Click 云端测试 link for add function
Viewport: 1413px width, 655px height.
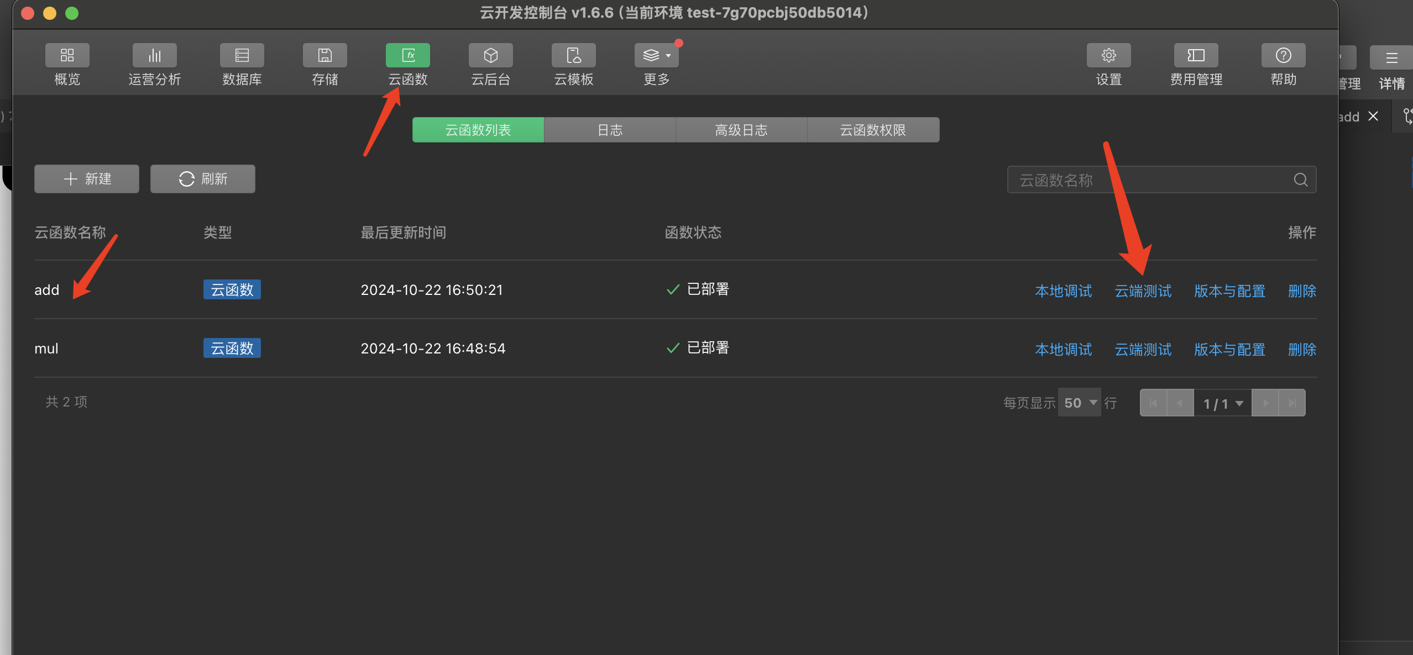coord(1143,291)
